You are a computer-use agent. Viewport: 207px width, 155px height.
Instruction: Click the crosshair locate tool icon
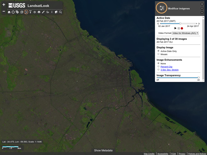click(13, 12)
